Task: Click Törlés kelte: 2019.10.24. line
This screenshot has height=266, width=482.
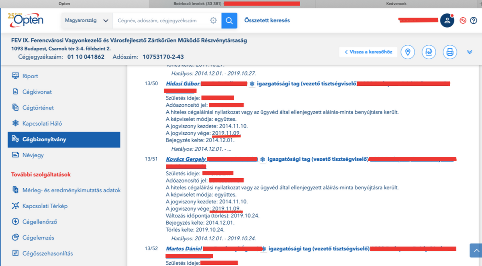Action: [195, 230]
